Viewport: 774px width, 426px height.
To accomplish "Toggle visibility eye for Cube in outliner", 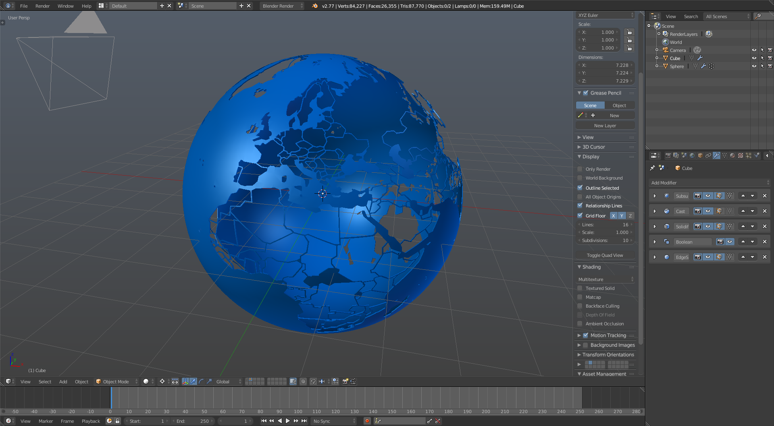I will 754,58.
